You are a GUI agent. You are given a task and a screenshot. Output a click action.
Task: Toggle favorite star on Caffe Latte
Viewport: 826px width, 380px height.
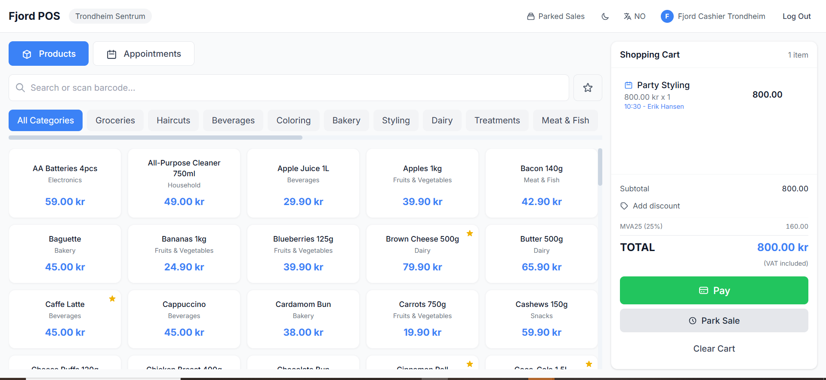tap(112, 299)
